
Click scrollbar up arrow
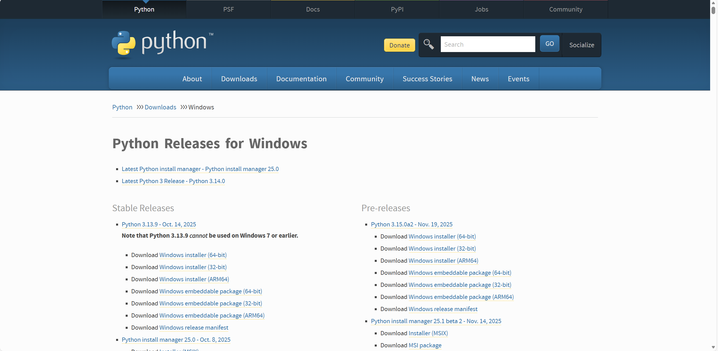click(x=713, y=3)
